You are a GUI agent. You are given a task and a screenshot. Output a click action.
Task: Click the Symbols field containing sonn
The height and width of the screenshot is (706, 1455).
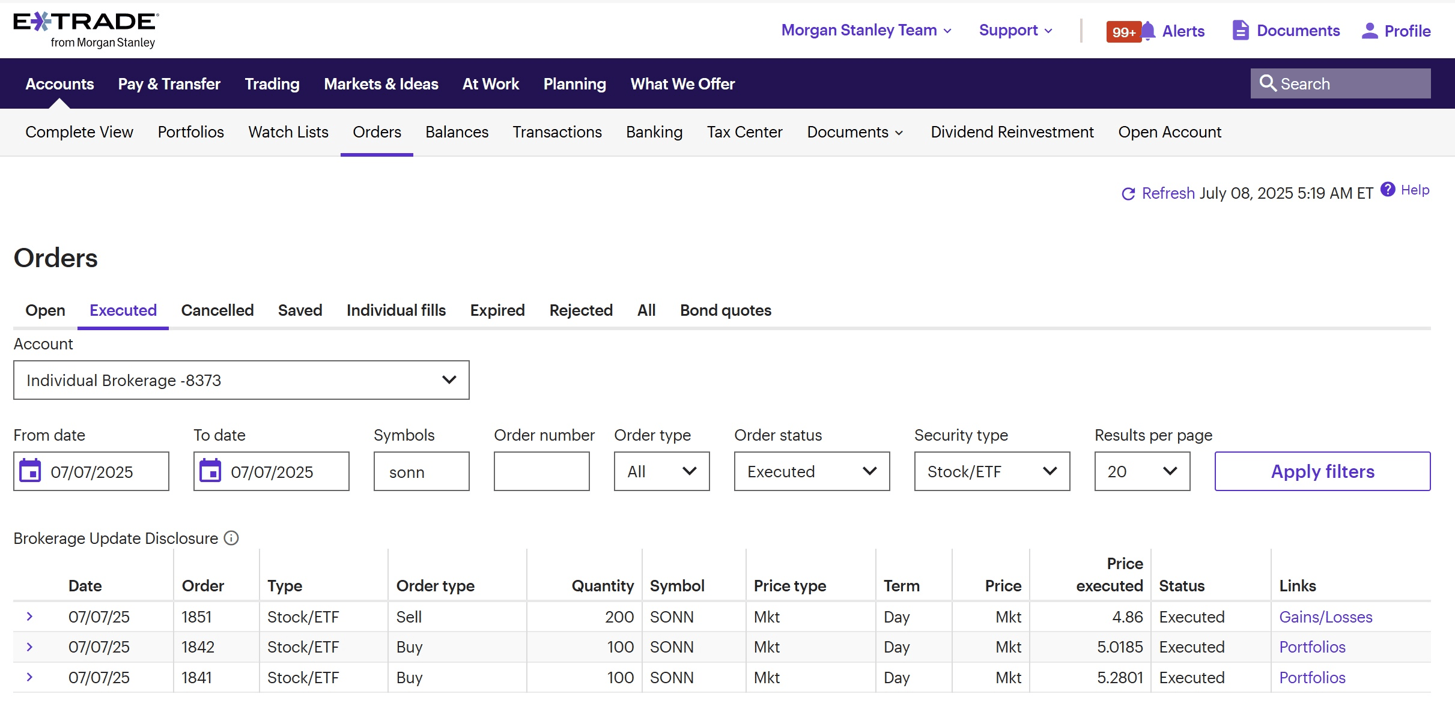click(421, 471)
